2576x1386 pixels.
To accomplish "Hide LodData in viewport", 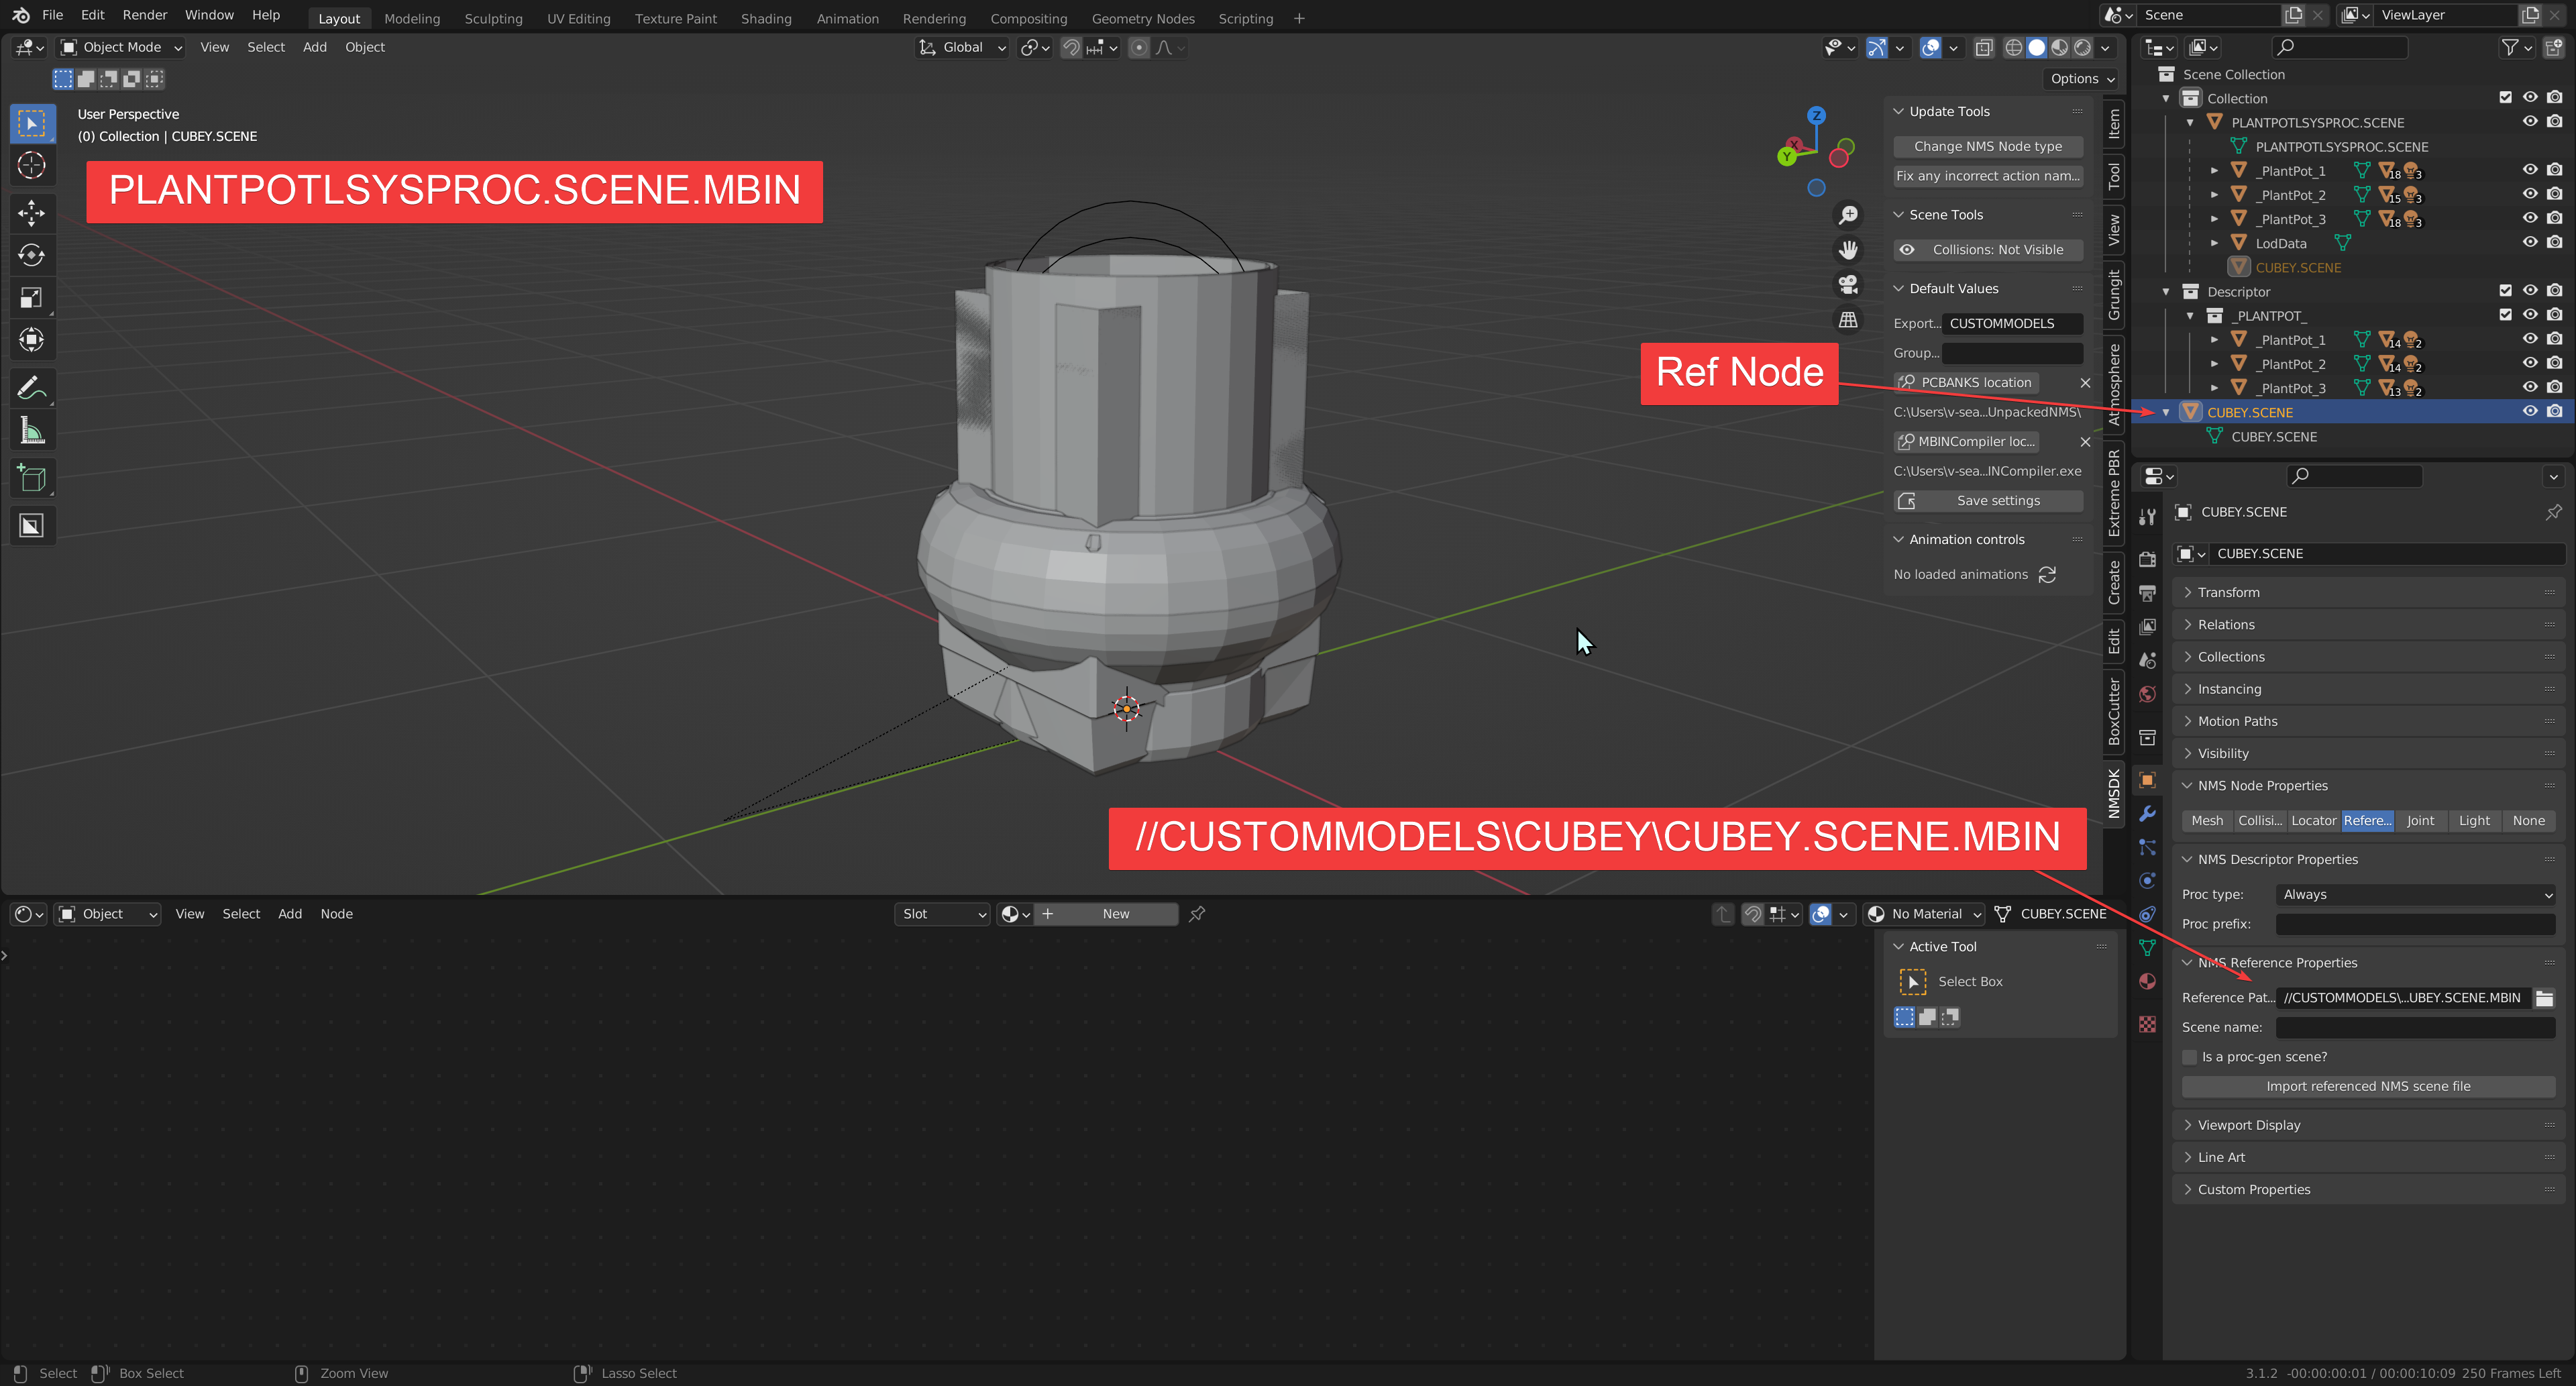I will coord(2529,242).
